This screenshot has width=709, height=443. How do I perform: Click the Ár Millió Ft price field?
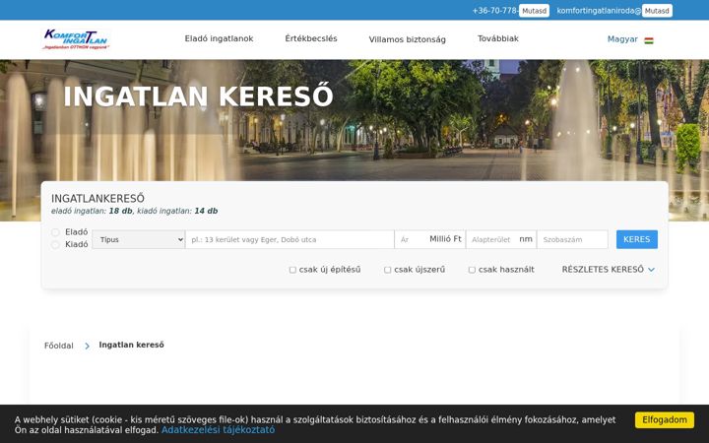430,239
